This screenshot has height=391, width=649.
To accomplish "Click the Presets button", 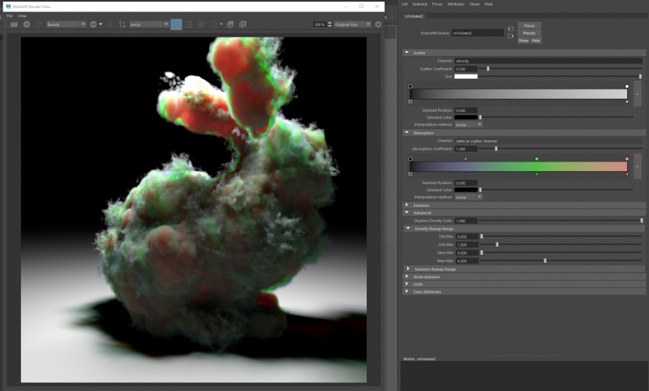I will (x=529, y=32).
